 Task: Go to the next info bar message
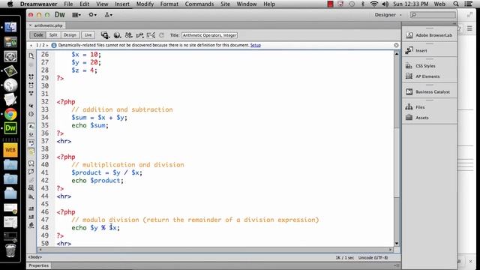click(47, 45)
